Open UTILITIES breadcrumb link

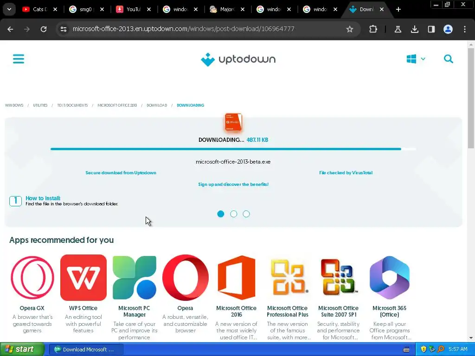coord(40,105)
